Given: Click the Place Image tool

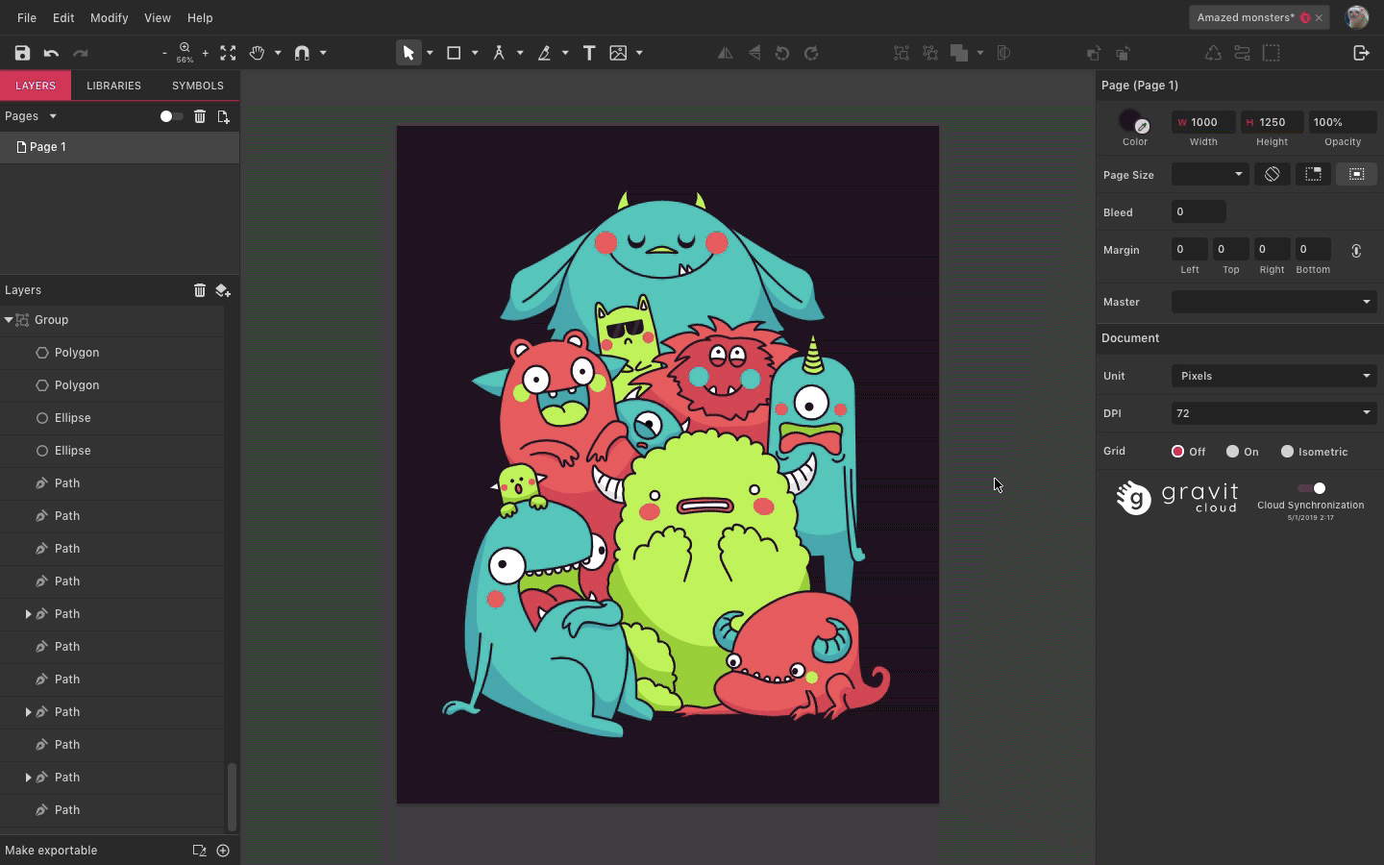Looking at the screenshot, I should [618, 53].
